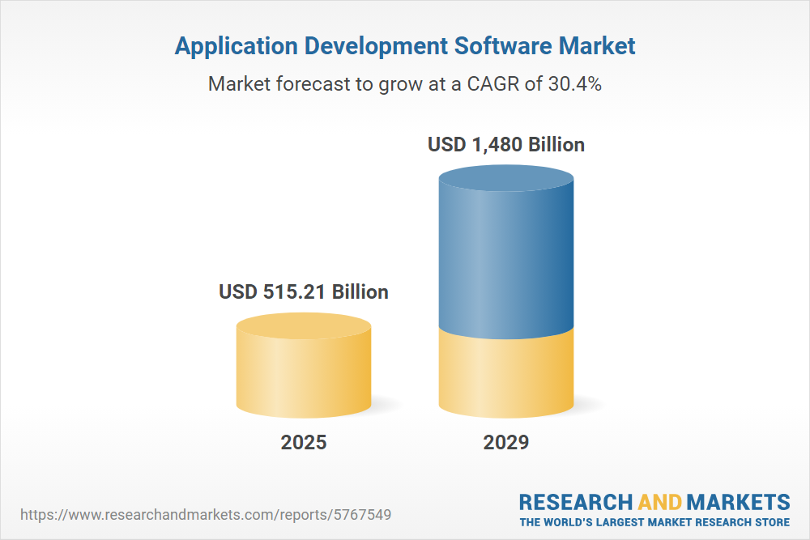Select the USD 1,480 Billion label
The height and width of the screenshot is (540, 810).
tap(506, 145)
